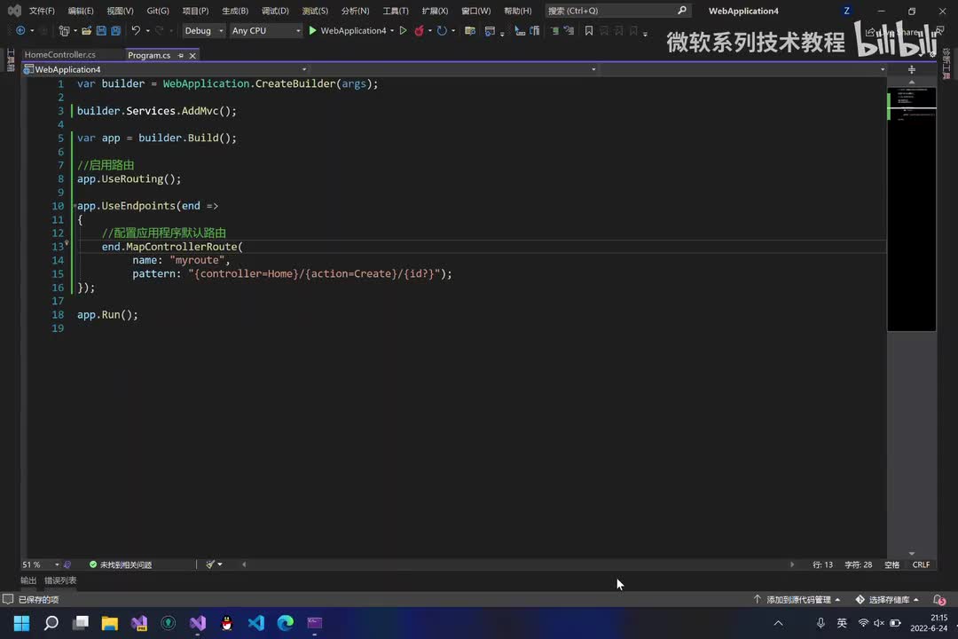Screen dimensions: 958x639
Task: Open the Debug configuration dropdown
Action: tap(203, 30)
